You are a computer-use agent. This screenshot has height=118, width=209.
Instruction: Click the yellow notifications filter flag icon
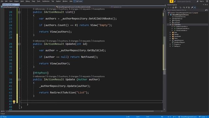tap(171, 1)
